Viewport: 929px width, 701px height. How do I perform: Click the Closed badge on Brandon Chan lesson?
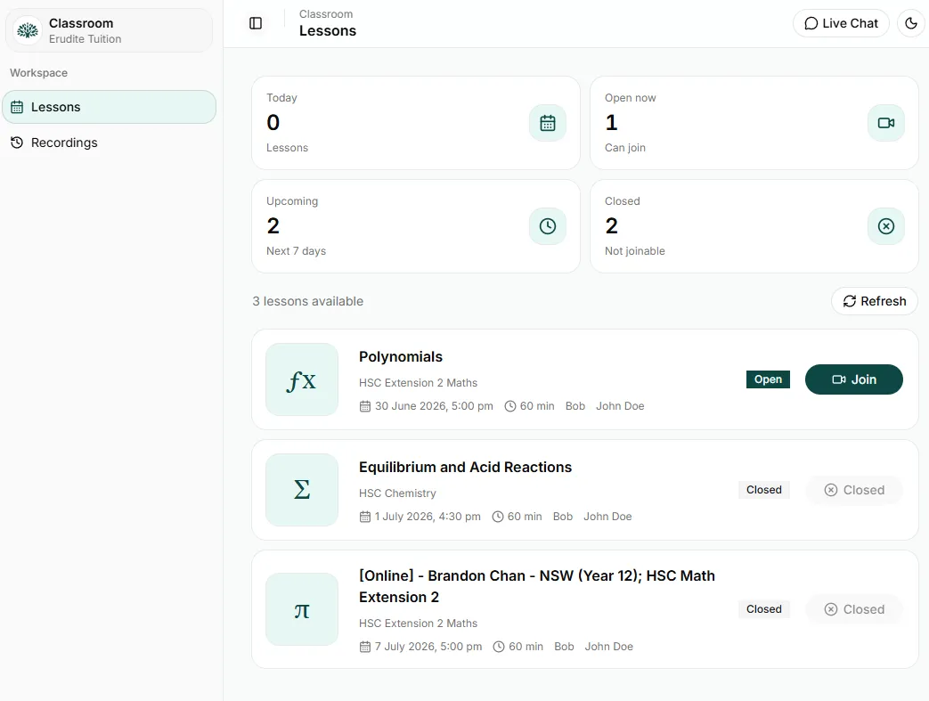tap(763, 609)
